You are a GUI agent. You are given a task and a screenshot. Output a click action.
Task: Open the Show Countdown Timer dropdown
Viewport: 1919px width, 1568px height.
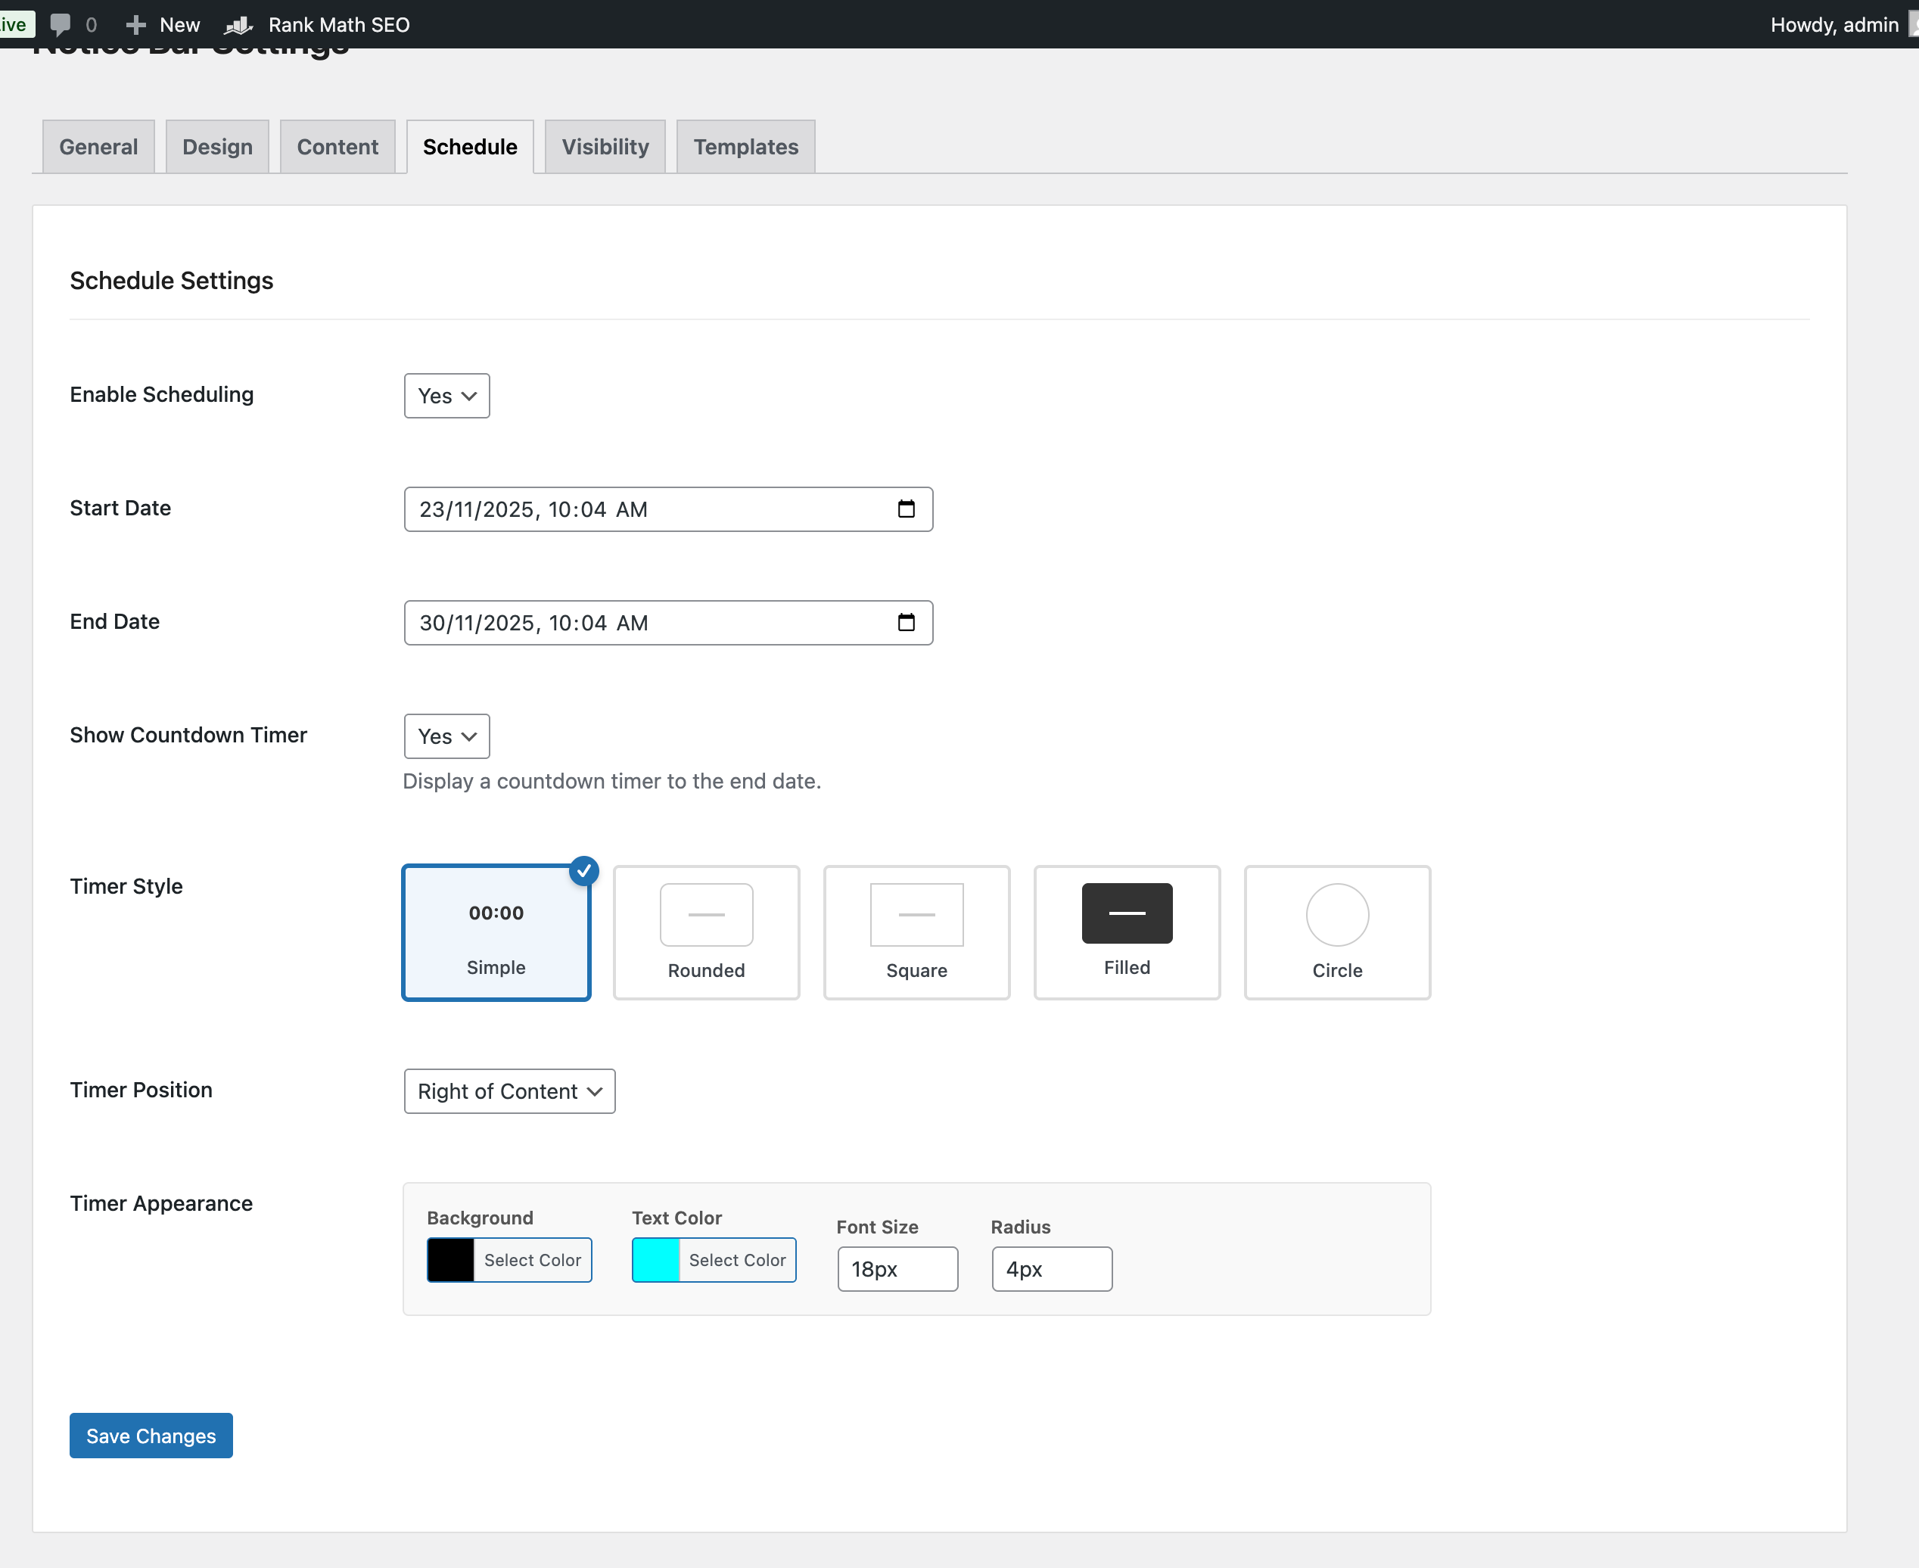(446, 736)
